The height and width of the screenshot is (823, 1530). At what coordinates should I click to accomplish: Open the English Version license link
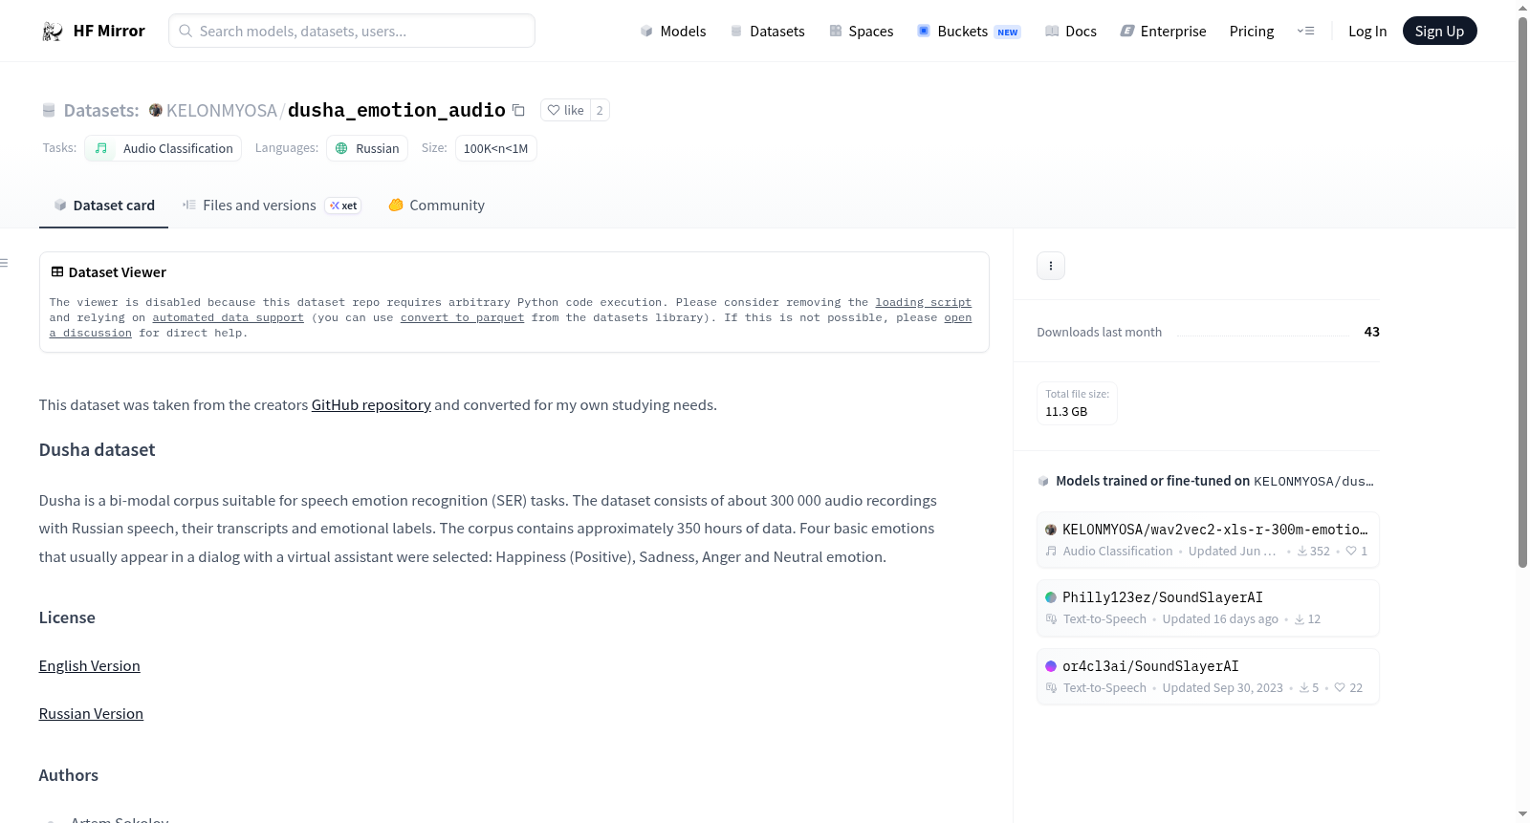click(x=90, y=666)
